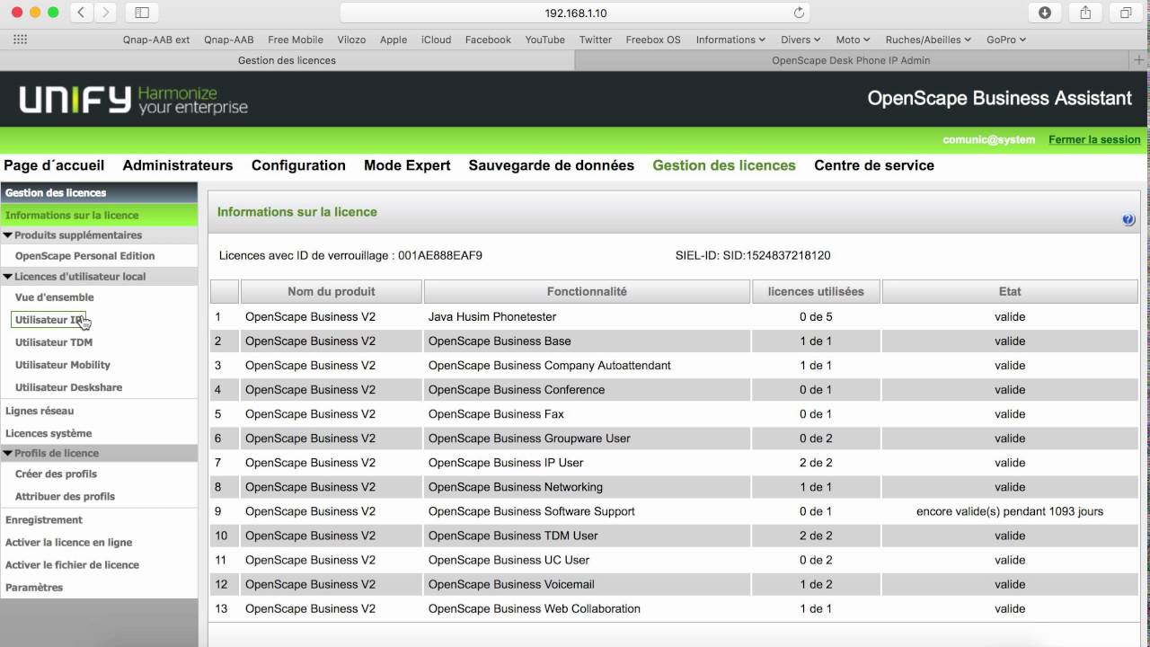Open the blue help question icon
Viewport: 1150px width, 647px height.
tap(1128, 220)
